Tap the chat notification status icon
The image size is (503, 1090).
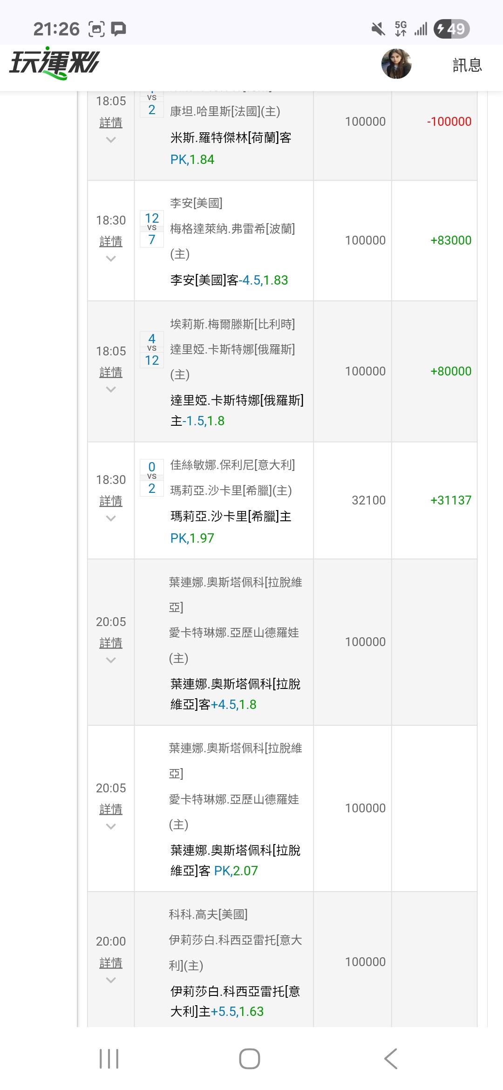(x=119, y=29)
